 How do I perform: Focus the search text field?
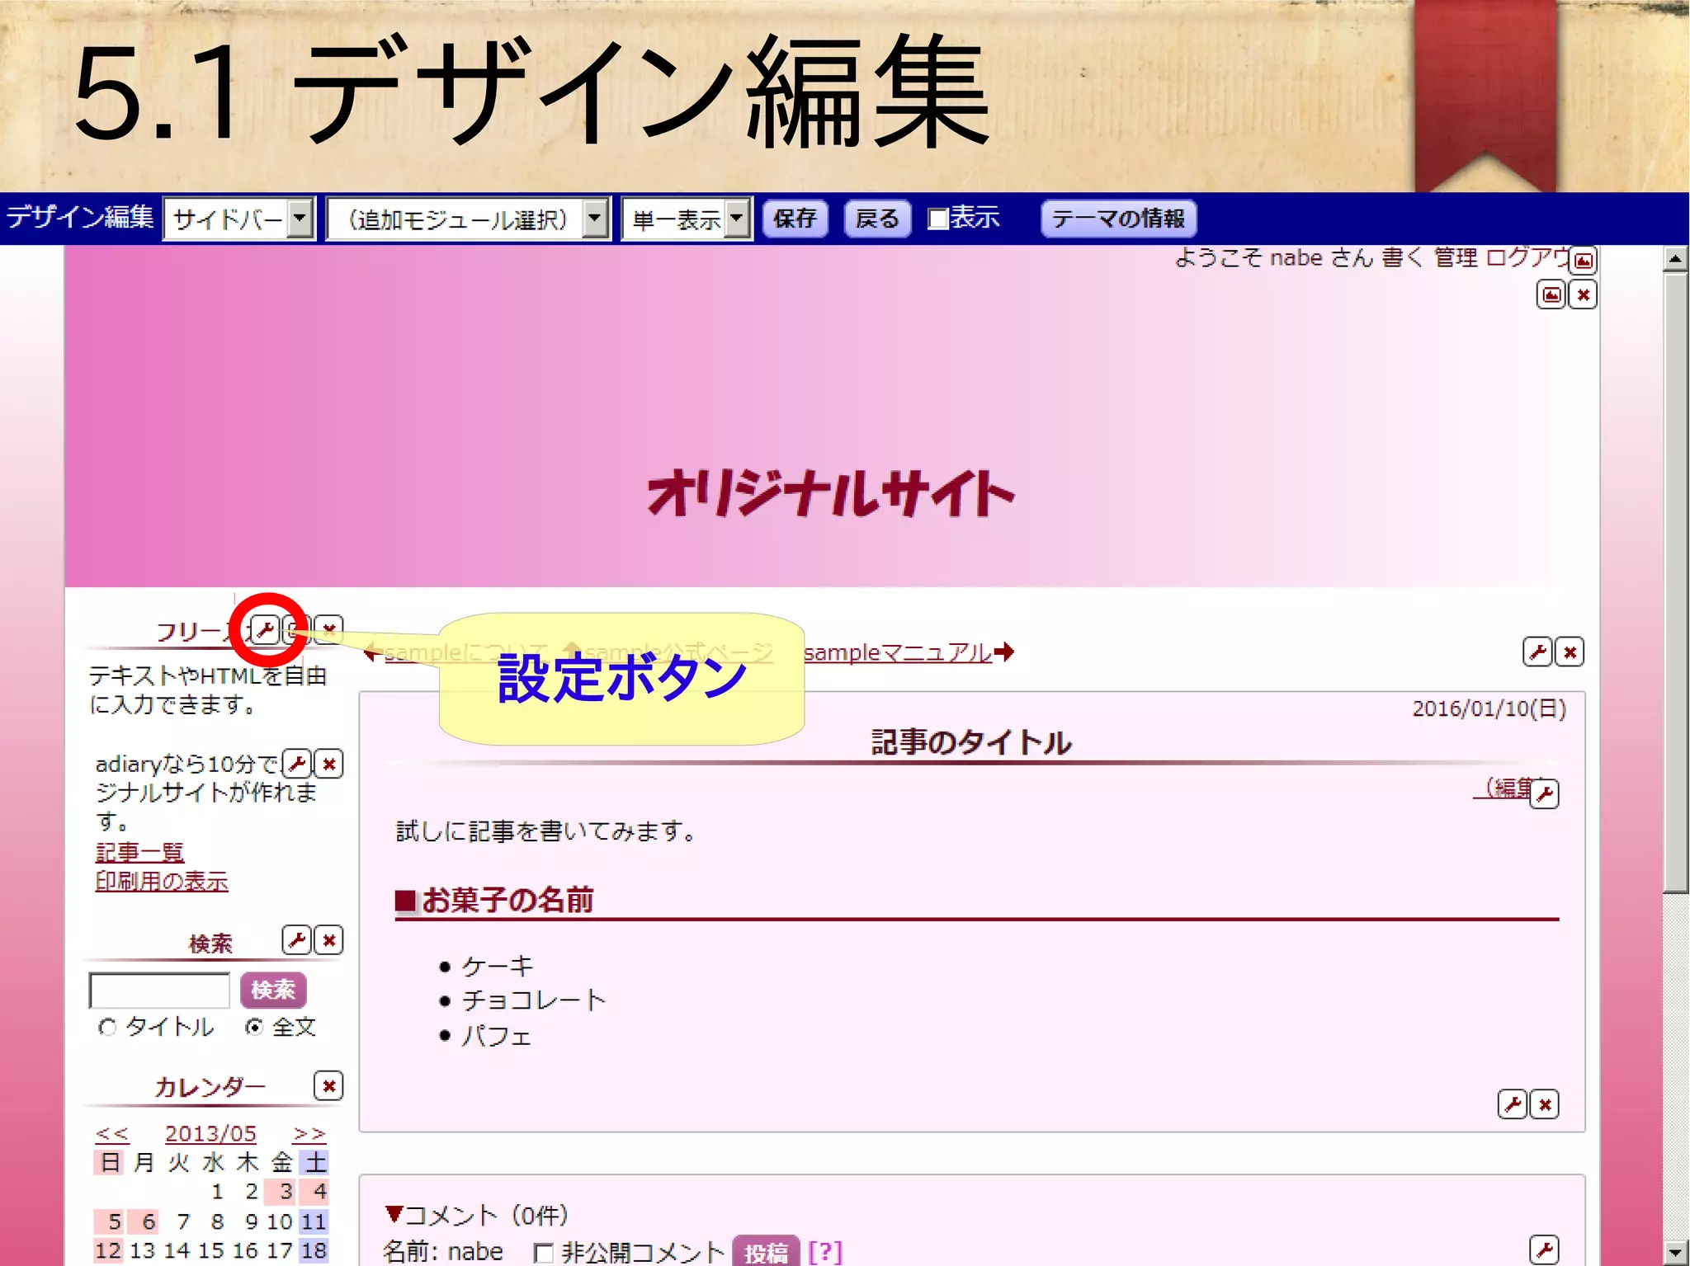[x=159, y=990]
